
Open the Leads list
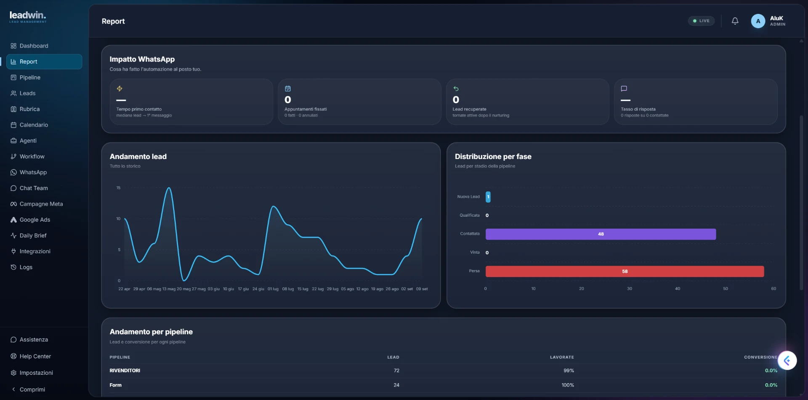click(x=44, y=93)
